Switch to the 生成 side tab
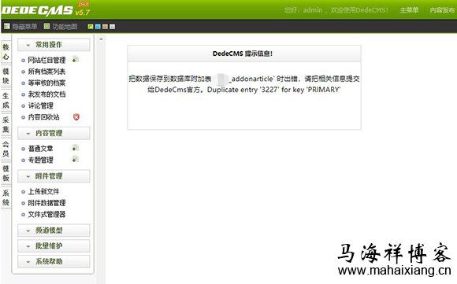This screenshot has width=457, height=284. pyautogui.click(x=6, y=101)
